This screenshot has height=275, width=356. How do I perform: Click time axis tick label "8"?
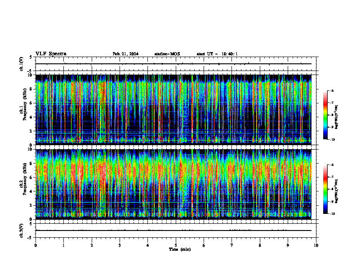pyautogui.click(x=260, y=245)
